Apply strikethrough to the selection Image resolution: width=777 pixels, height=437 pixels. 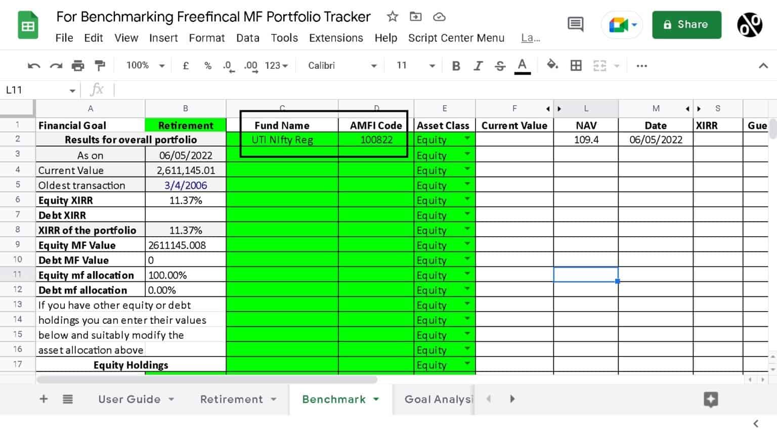500,65
